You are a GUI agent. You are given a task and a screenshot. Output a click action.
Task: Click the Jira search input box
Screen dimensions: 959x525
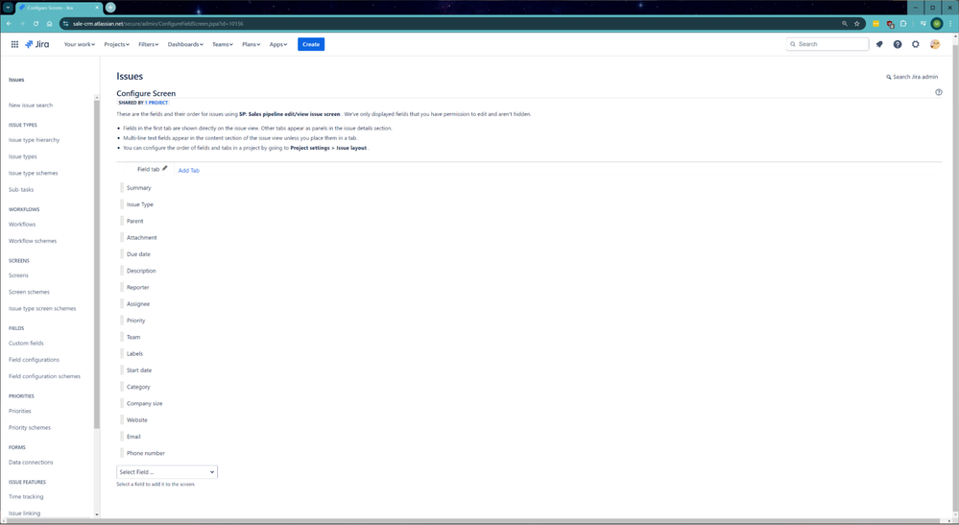point(827,44)
